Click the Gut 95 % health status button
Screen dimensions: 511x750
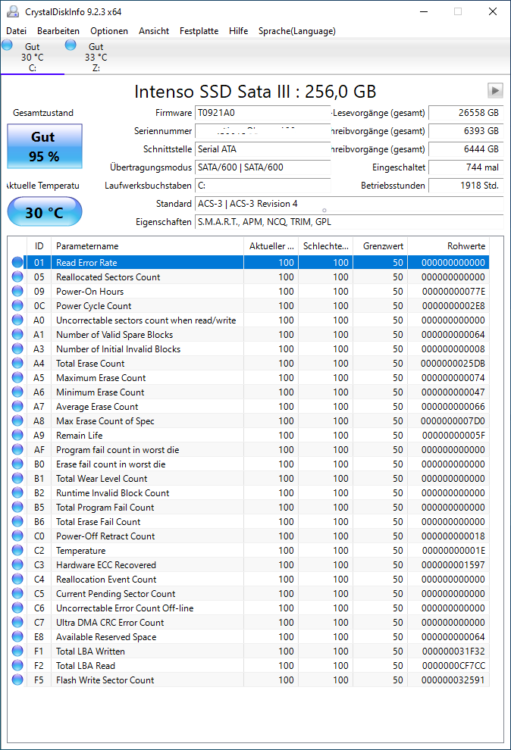[x=45, y=146]
